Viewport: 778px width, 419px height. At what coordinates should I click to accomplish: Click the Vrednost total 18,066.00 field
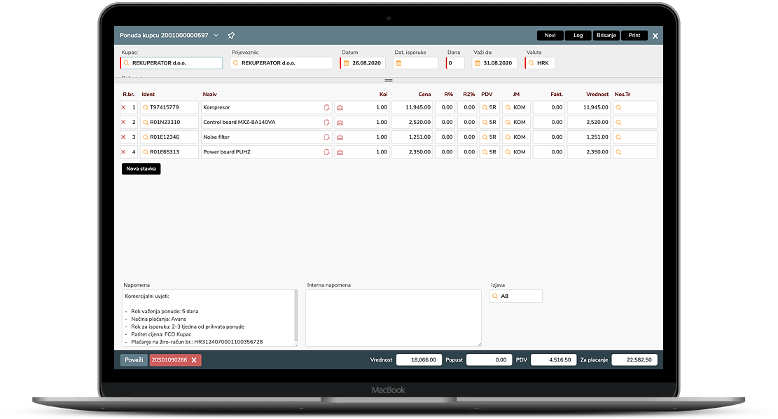[x=419, y=360]
